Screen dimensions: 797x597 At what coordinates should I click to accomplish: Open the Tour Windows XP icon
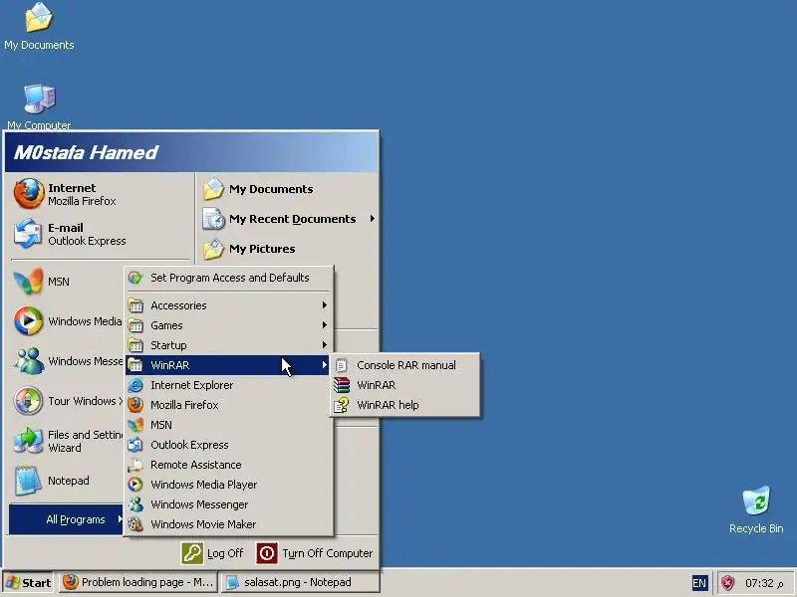coord(28,401)
